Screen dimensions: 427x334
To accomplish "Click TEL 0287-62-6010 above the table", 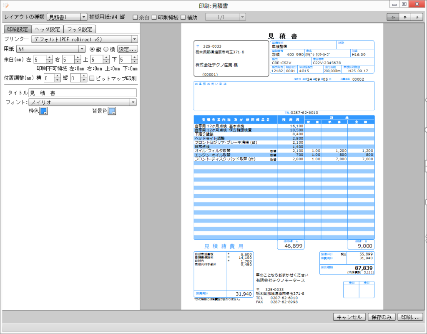I will click(301, 113).
